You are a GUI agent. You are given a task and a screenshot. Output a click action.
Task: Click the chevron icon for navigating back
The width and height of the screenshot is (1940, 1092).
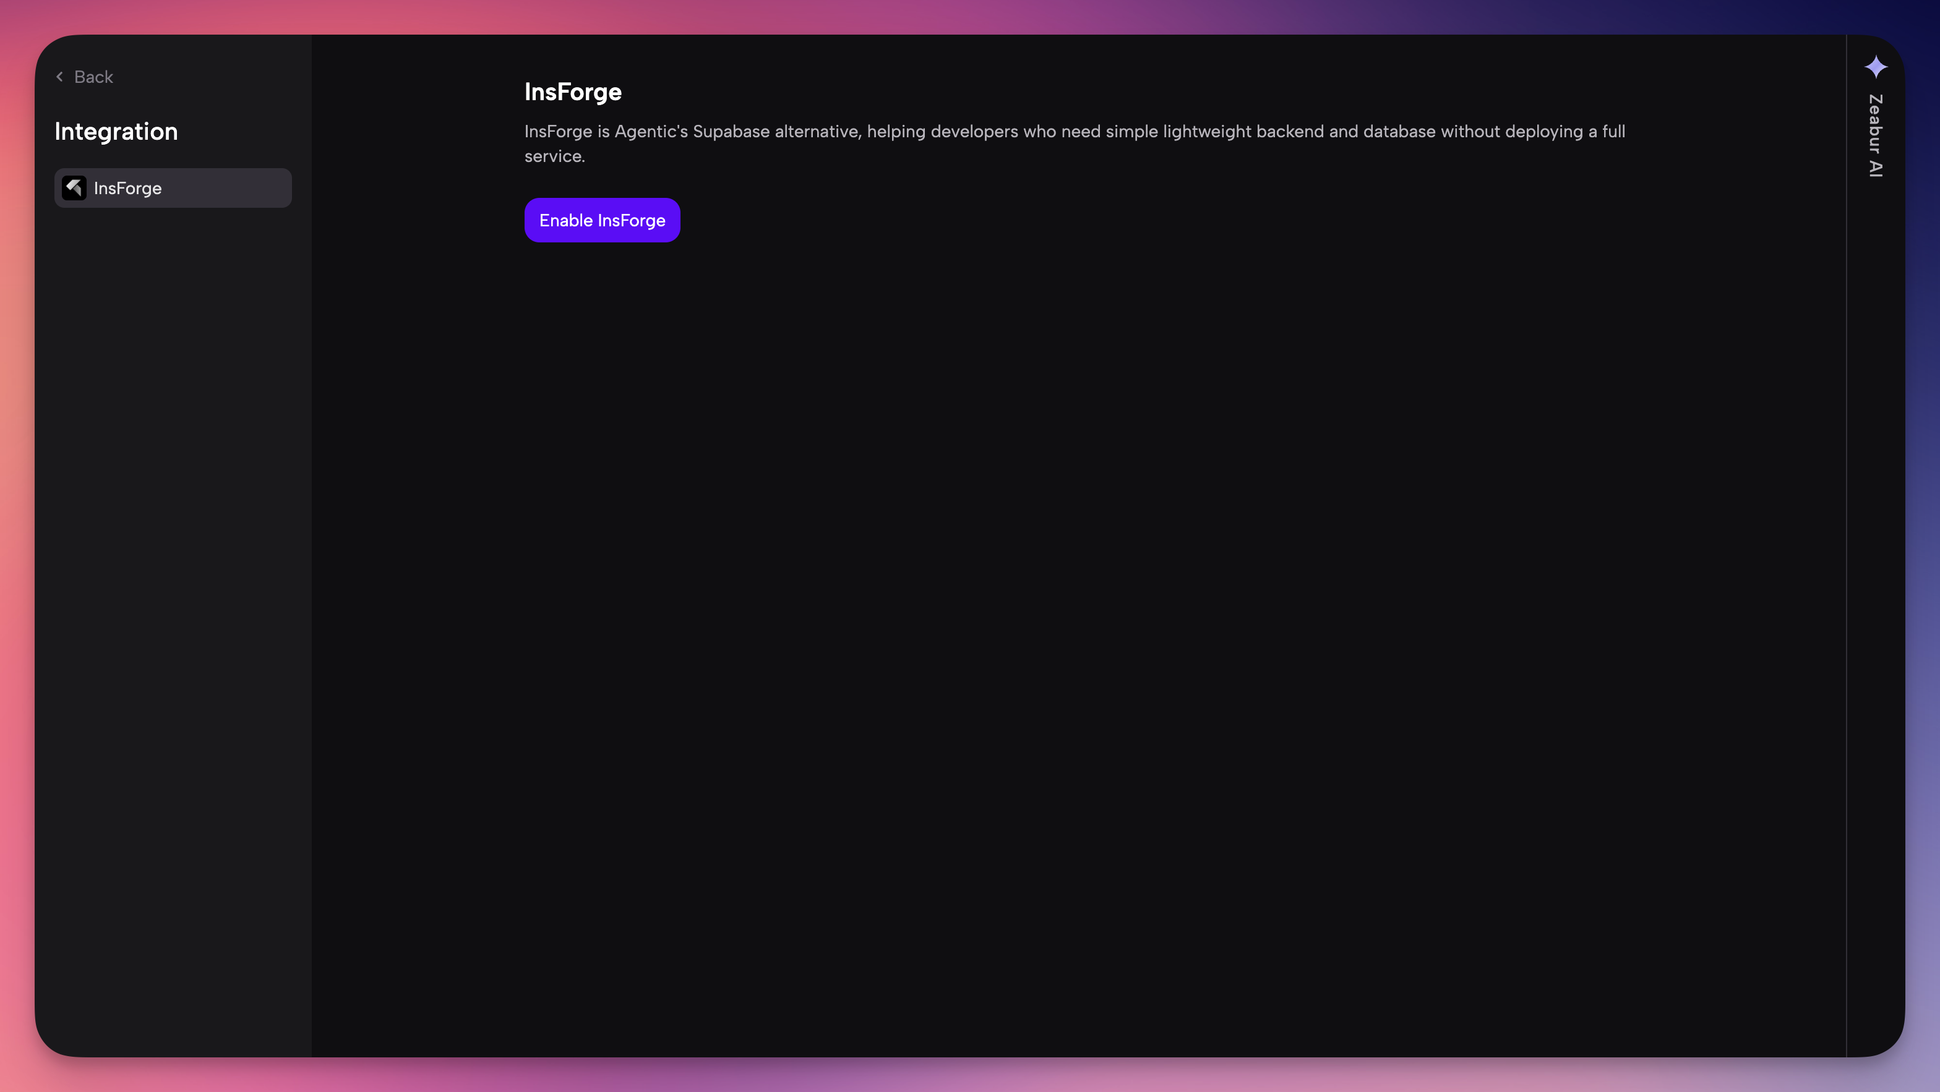pos(59,76)
